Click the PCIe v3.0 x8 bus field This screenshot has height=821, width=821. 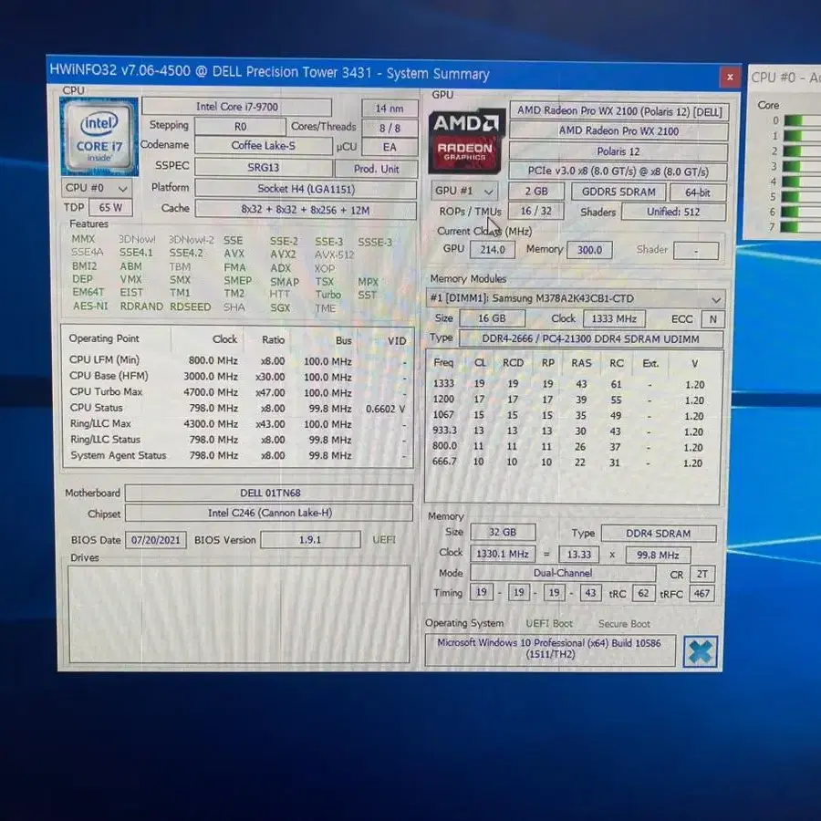click(618, 171)
